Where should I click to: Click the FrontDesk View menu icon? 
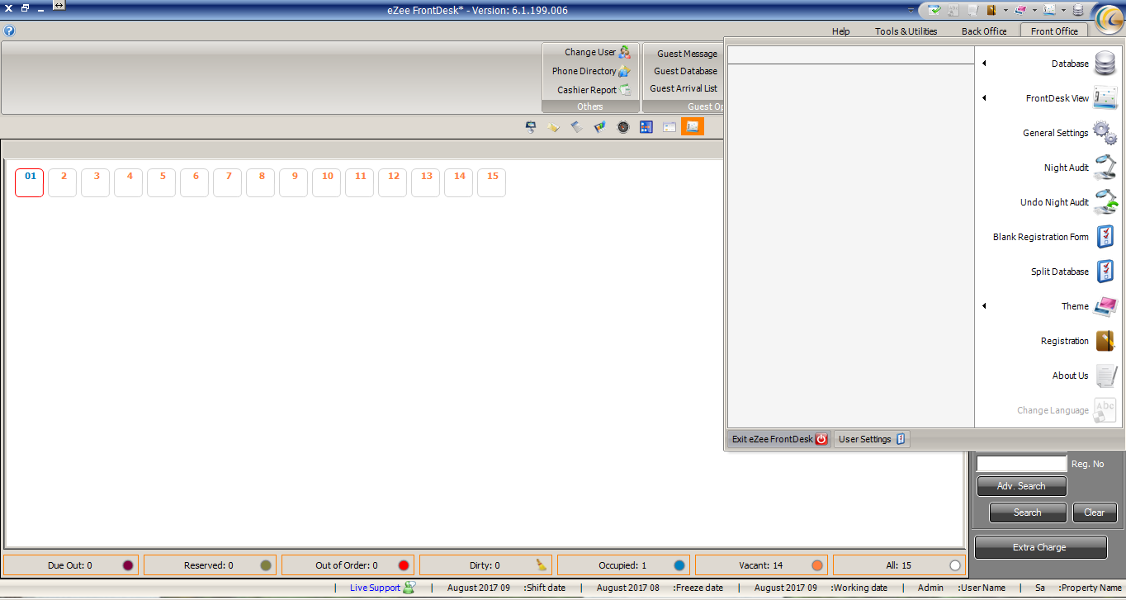[x=1105, y=98]
